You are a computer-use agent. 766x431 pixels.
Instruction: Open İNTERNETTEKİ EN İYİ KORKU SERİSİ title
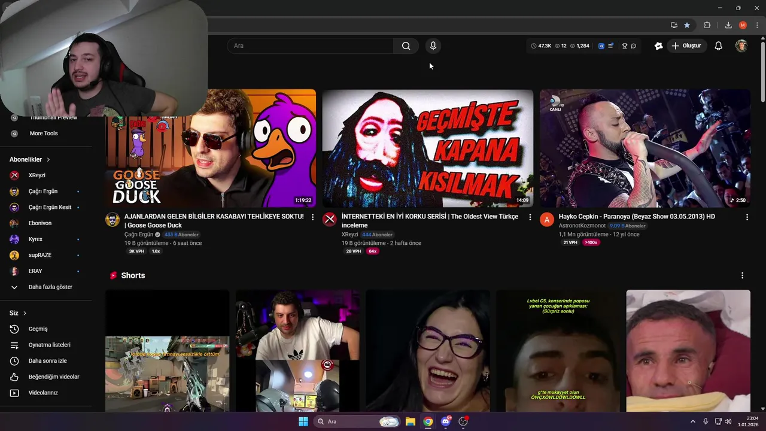coord(430,221)
